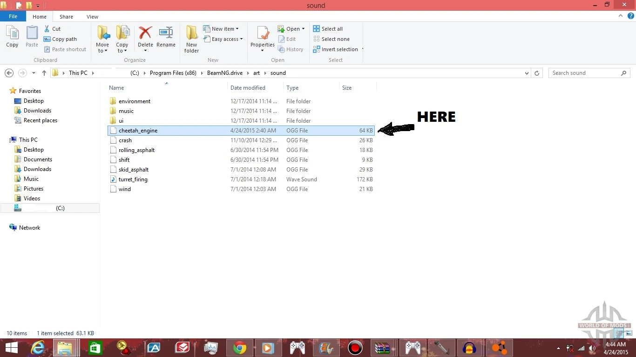Viewport: 636px width, 357px height.
Task: Refresh the current folder view
Action: 537,73
